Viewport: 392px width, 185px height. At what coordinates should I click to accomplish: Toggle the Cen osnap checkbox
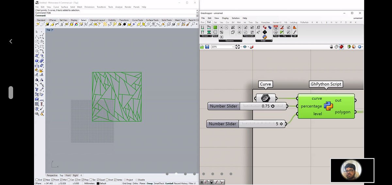click(x=69, y=180)
